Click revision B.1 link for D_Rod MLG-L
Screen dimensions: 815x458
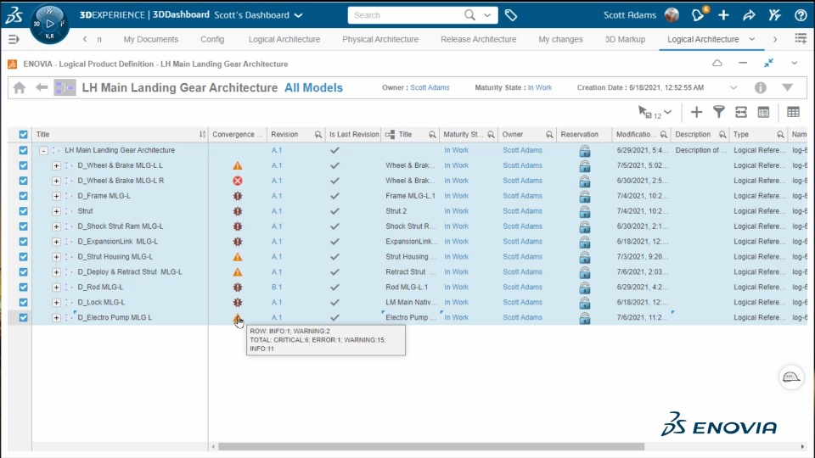pyautogui.click(x=277, y=288)
